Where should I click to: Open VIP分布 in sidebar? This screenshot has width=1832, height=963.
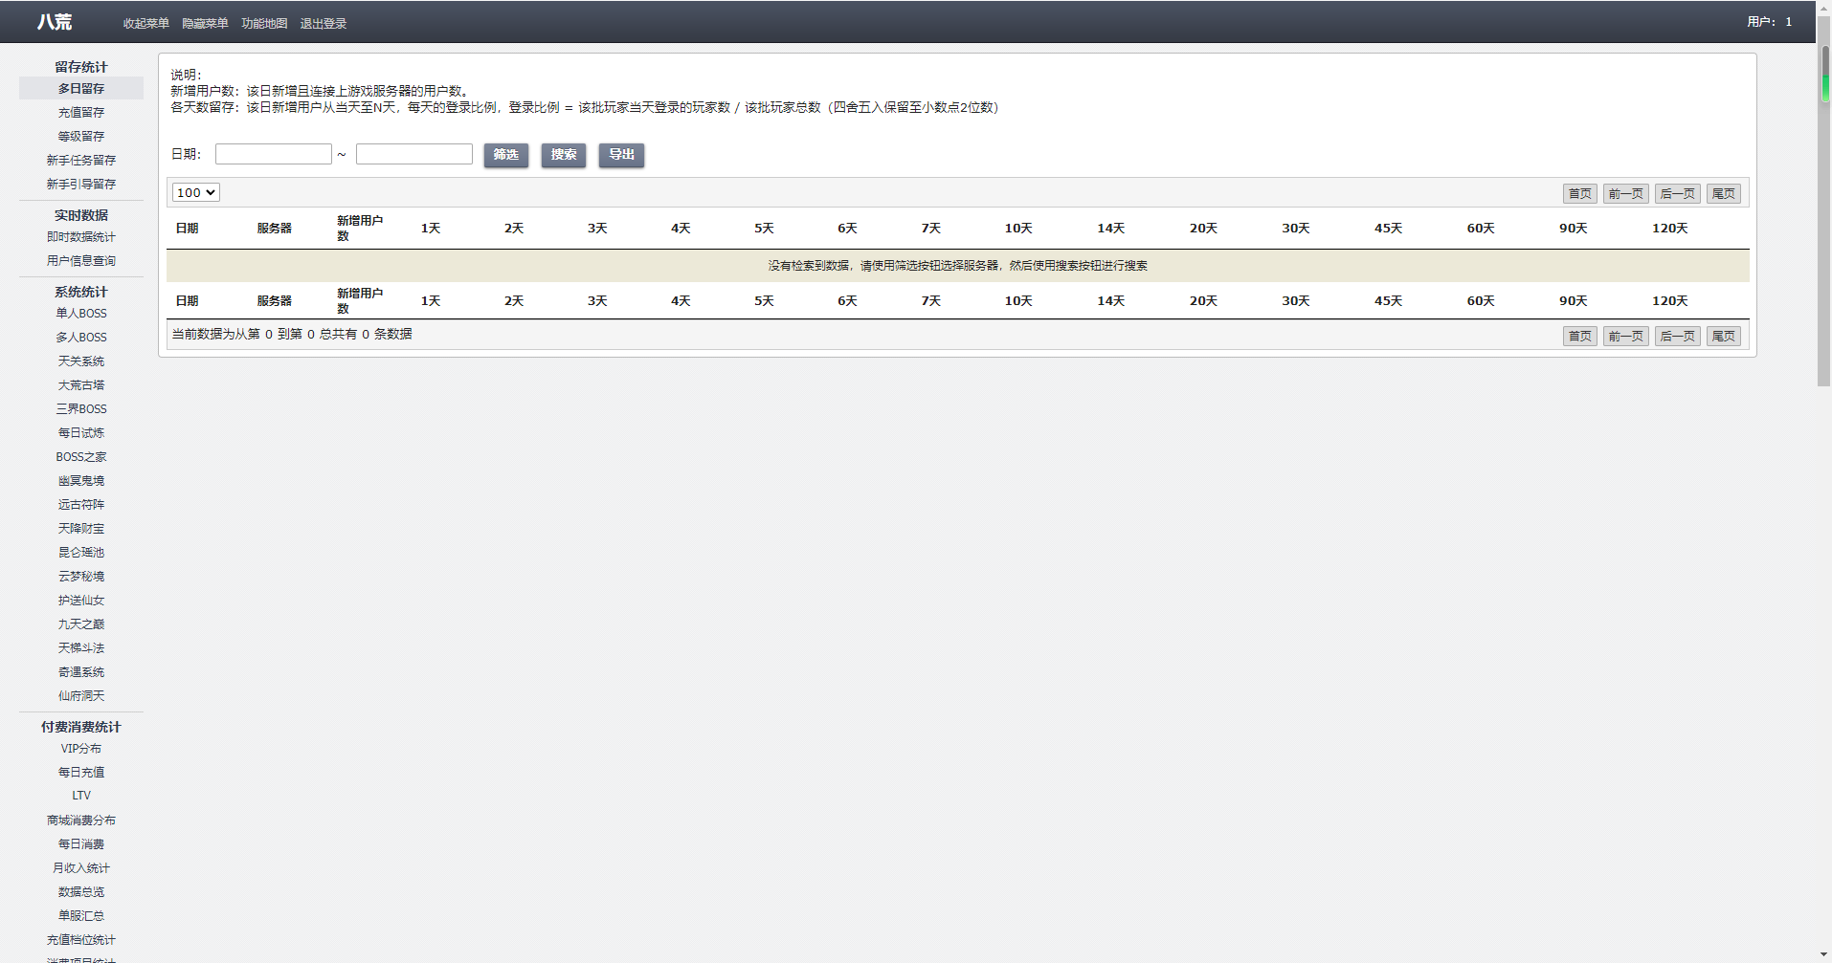tap(81, 749)
